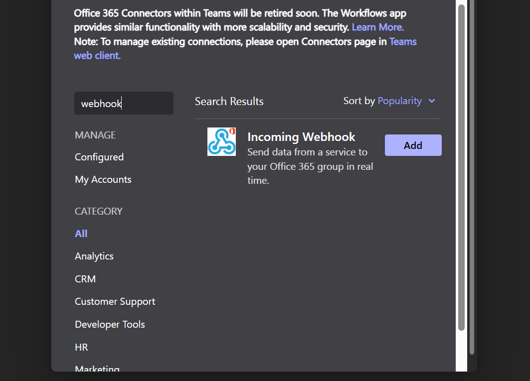This screenshot has width=530, height=381.
Task: Open My Accounts
Action: [103, 179]
